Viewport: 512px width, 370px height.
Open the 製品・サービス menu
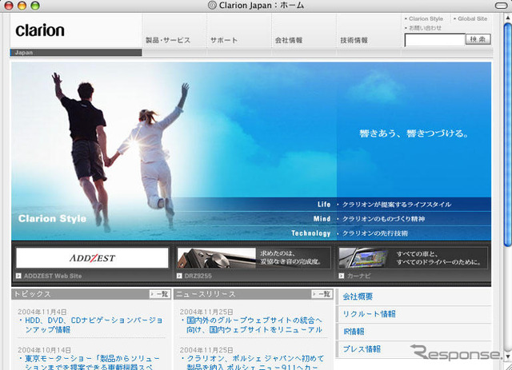168,40
